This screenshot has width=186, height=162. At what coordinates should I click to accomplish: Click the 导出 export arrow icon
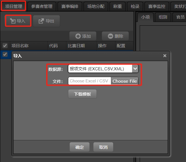(x=41, y=21)
